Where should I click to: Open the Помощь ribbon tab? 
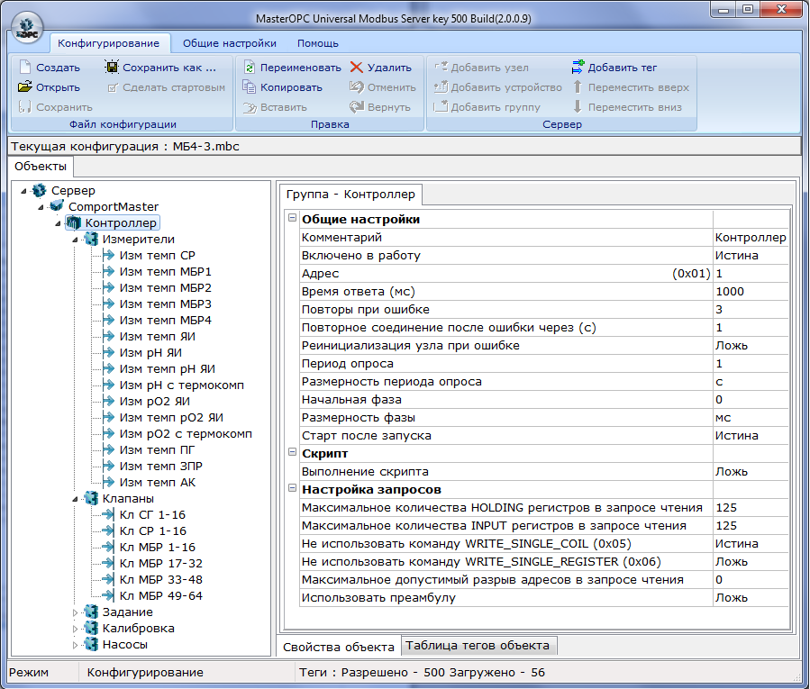(318, 42)
